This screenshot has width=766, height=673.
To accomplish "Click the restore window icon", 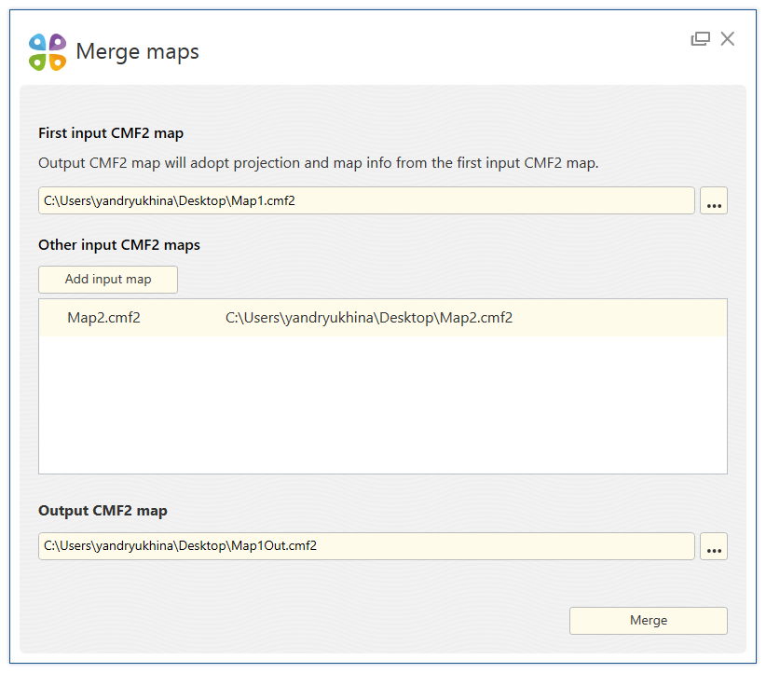I will coord(700,38).
